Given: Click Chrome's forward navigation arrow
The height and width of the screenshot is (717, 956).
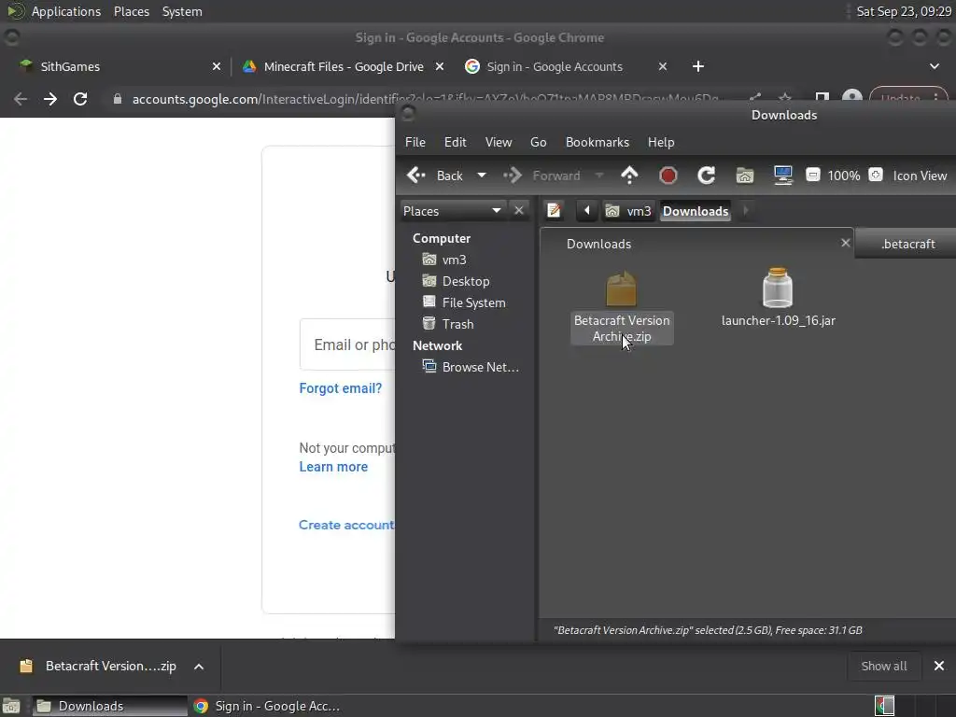Looking at the screenshot, I should coord(50,99).
